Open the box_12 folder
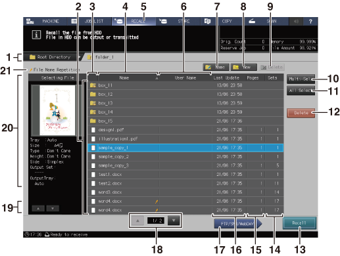 tap(185, 94)
